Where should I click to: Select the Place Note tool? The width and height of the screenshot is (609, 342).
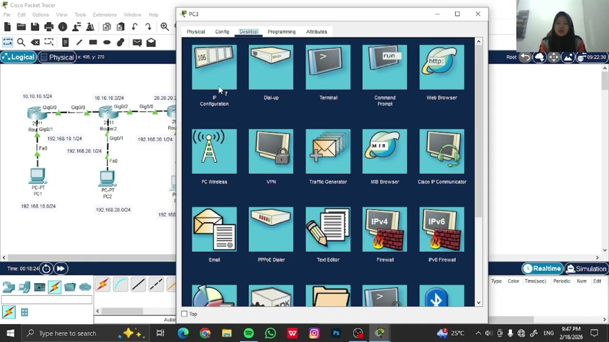(66, 42)
